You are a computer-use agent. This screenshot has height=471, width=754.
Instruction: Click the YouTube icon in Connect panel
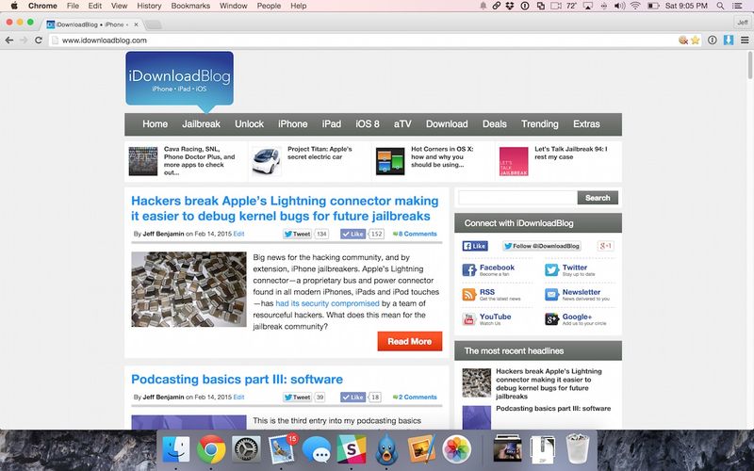click(468, 319)
